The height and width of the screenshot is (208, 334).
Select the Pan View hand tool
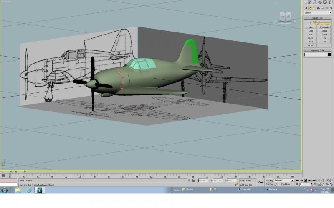click(323, 184)
